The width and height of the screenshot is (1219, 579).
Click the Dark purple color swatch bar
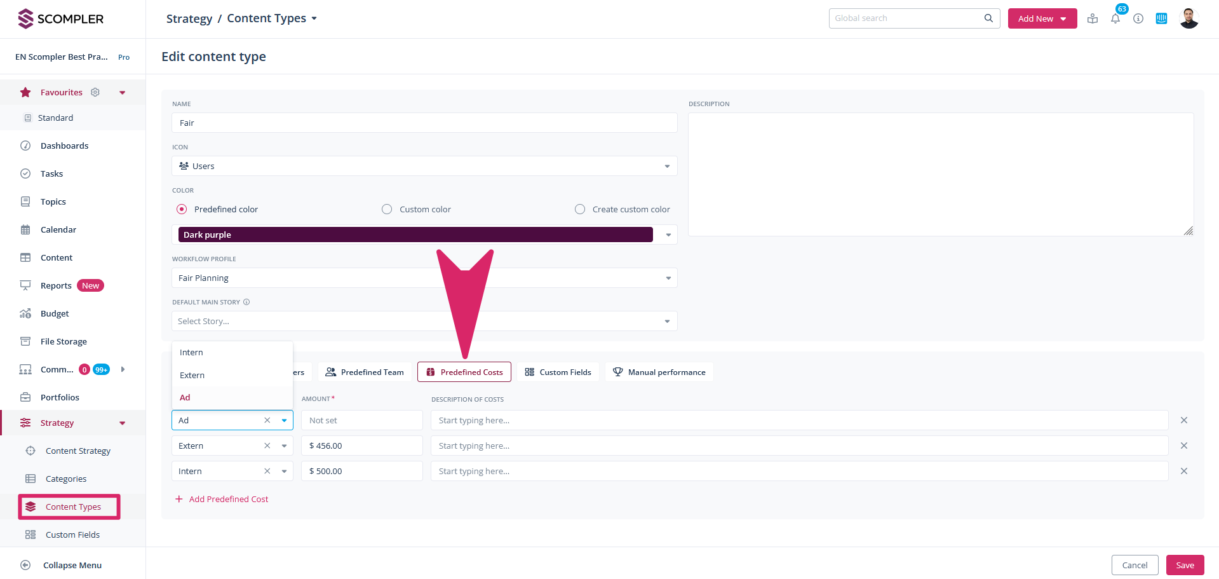point(415,235)
